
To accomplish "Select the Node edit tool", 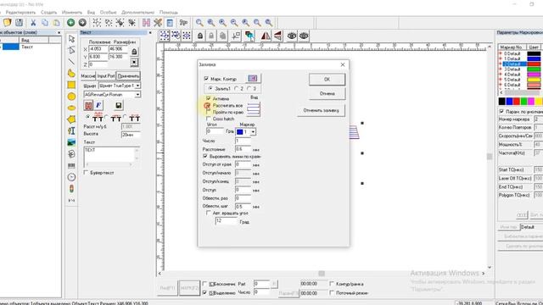I will click(x=71, y=50).
